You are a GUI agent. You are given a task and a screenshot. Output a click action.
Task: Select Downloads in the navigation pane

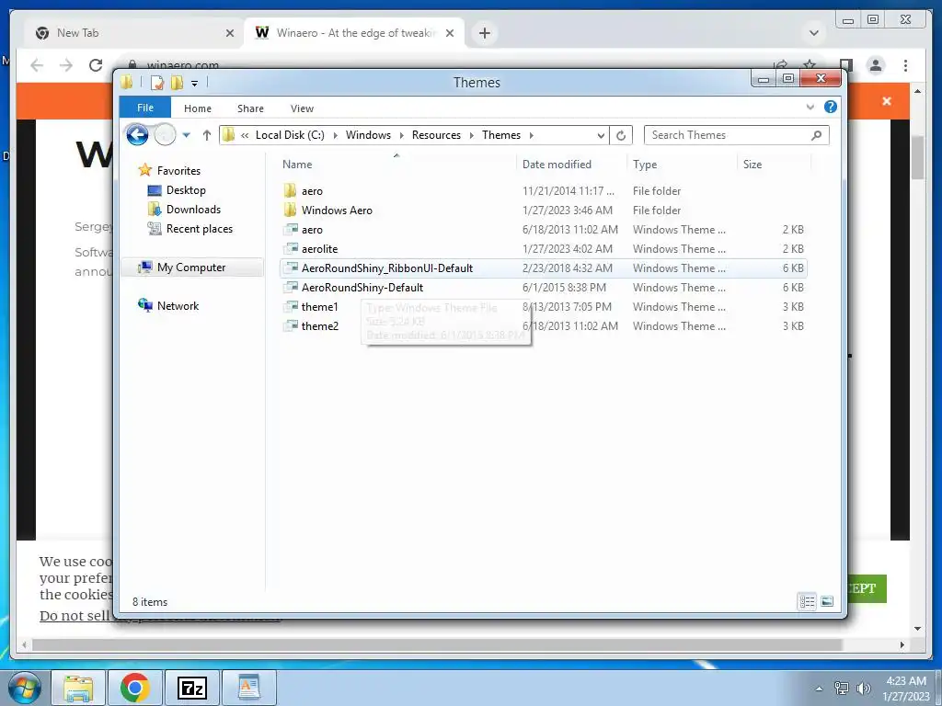[x=193, y=210]
